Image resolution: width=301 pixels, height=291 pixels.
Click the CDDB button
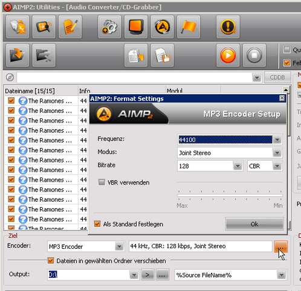(277, 77)
